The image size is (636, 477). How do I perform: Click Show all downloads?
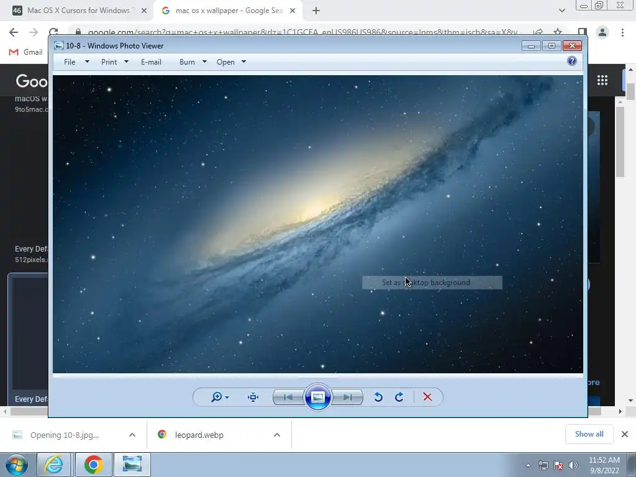coord(589,434)
